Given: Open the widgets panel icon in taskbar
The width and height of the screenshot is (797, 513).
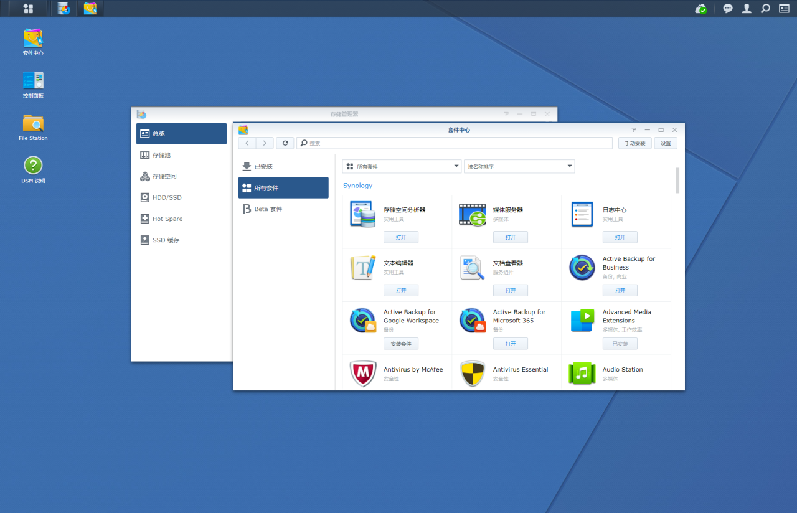Looking at the screenshot, I should click(x=784, y=9).
